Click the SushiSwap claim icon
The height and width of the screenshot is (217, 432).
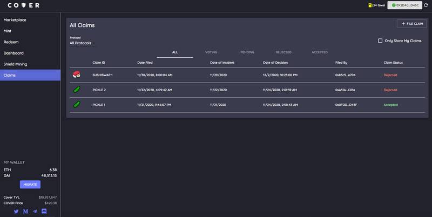[77, 74]
